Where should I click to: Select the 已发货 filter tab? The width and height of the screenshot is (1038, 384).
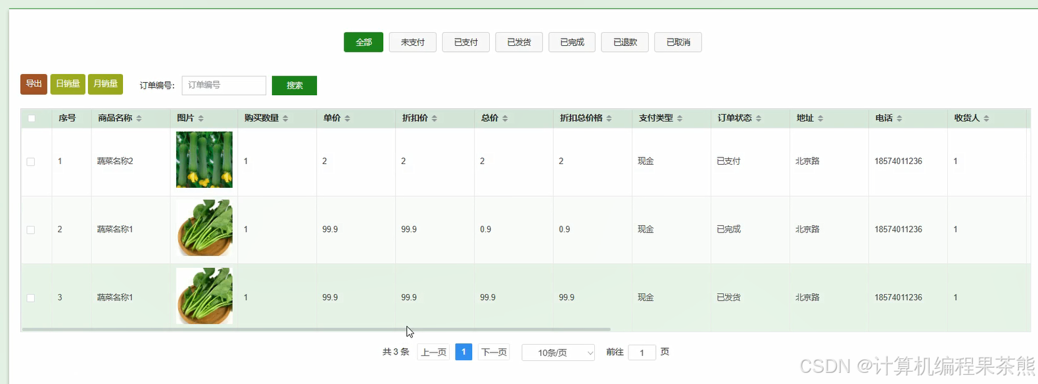coord(519,42)
